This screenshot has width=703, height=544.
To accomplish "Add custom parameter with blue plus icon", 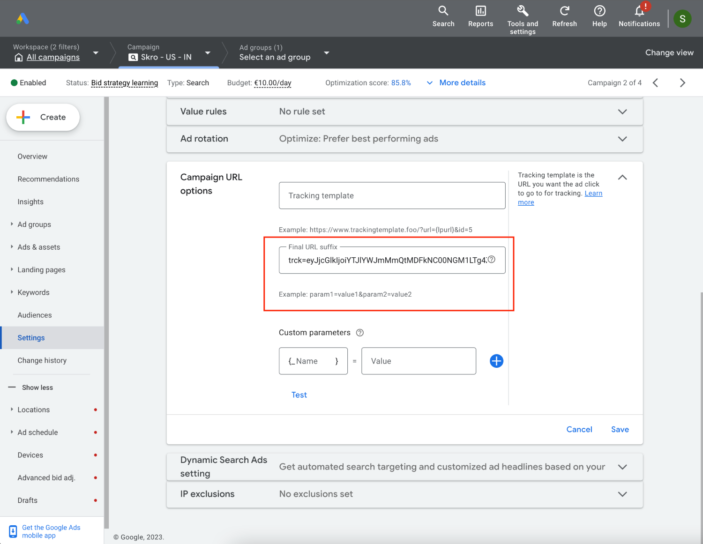I will pos(496,361).
